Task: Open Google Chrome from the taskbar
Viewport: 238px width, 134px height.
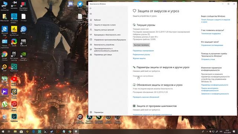Action: 70,131
